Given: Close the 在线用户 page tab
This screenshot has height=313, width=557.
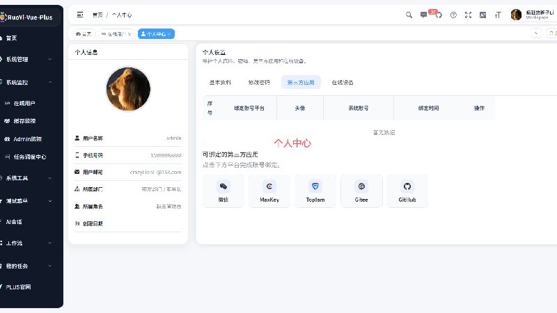Looking at the screenshot, I should [x=130, y=34].
